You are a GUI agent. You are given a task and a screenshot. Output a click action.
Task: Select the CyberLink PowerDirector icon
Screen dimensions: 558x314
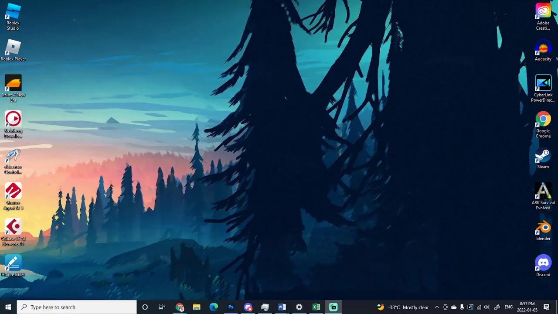543,88
